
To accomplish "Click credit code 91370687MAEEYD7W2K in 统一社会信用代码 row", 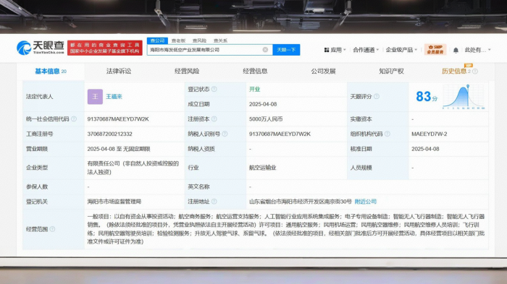I will [x=118, y=119].
